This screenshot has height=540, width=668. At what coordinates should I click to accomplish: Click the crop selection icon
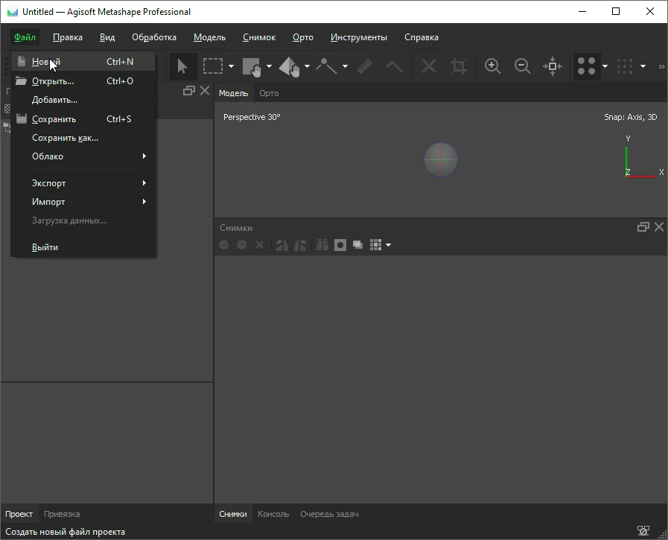coord(459,66)
